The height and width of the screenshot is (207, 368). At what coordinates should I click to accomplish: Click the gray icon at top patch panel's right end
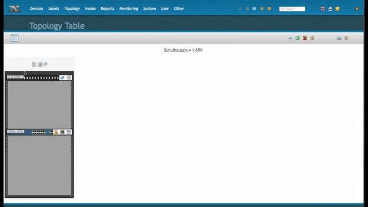[x=69, y=78]
